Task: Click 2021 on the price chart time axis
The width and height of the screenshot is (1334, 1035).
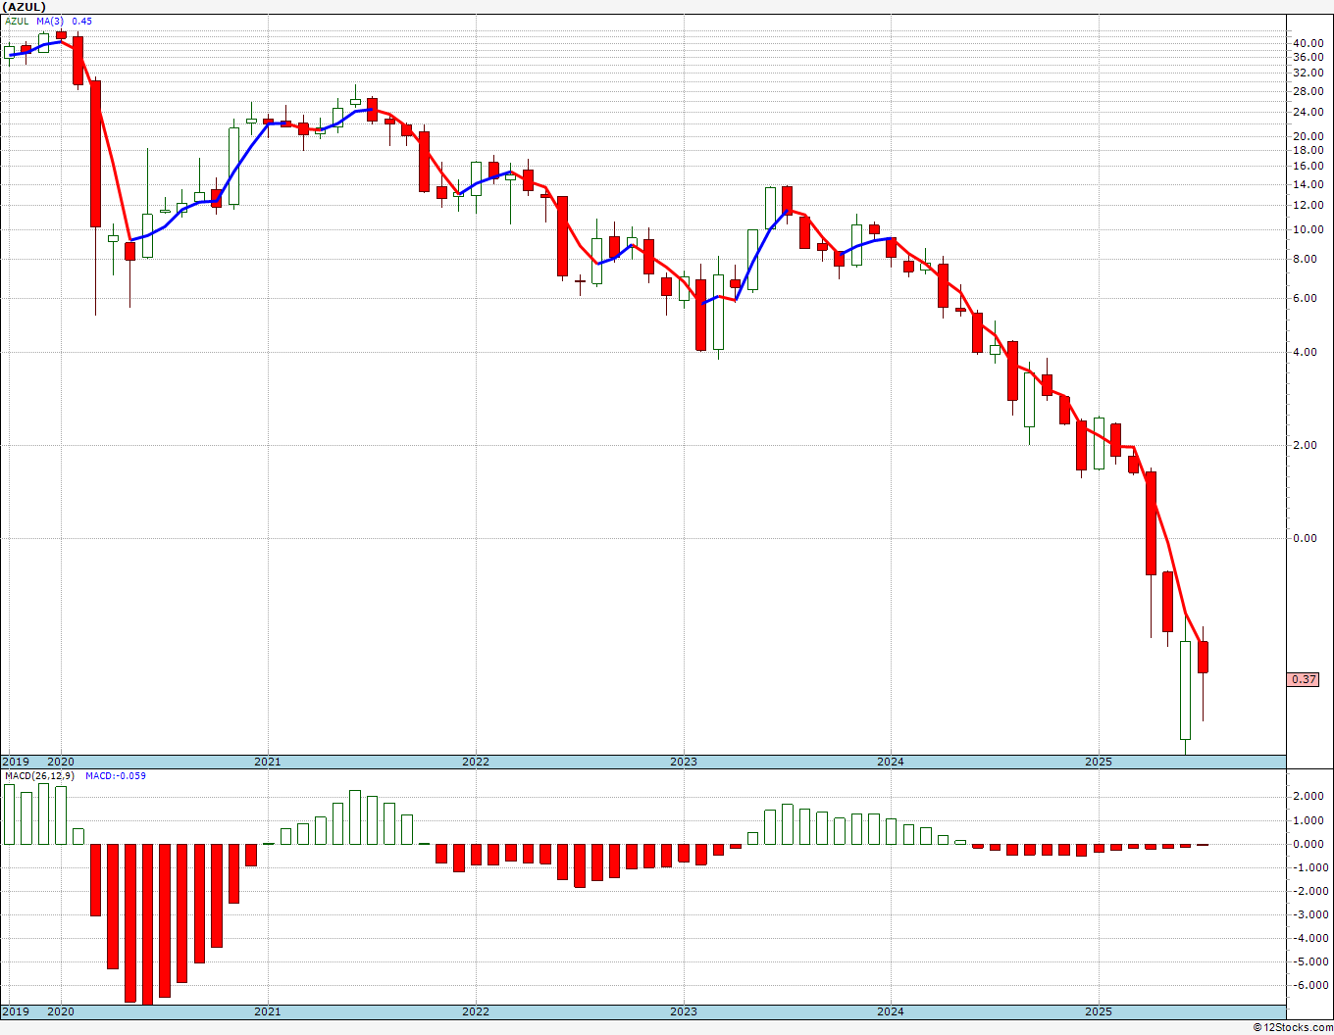Action: tap(268, 762)
